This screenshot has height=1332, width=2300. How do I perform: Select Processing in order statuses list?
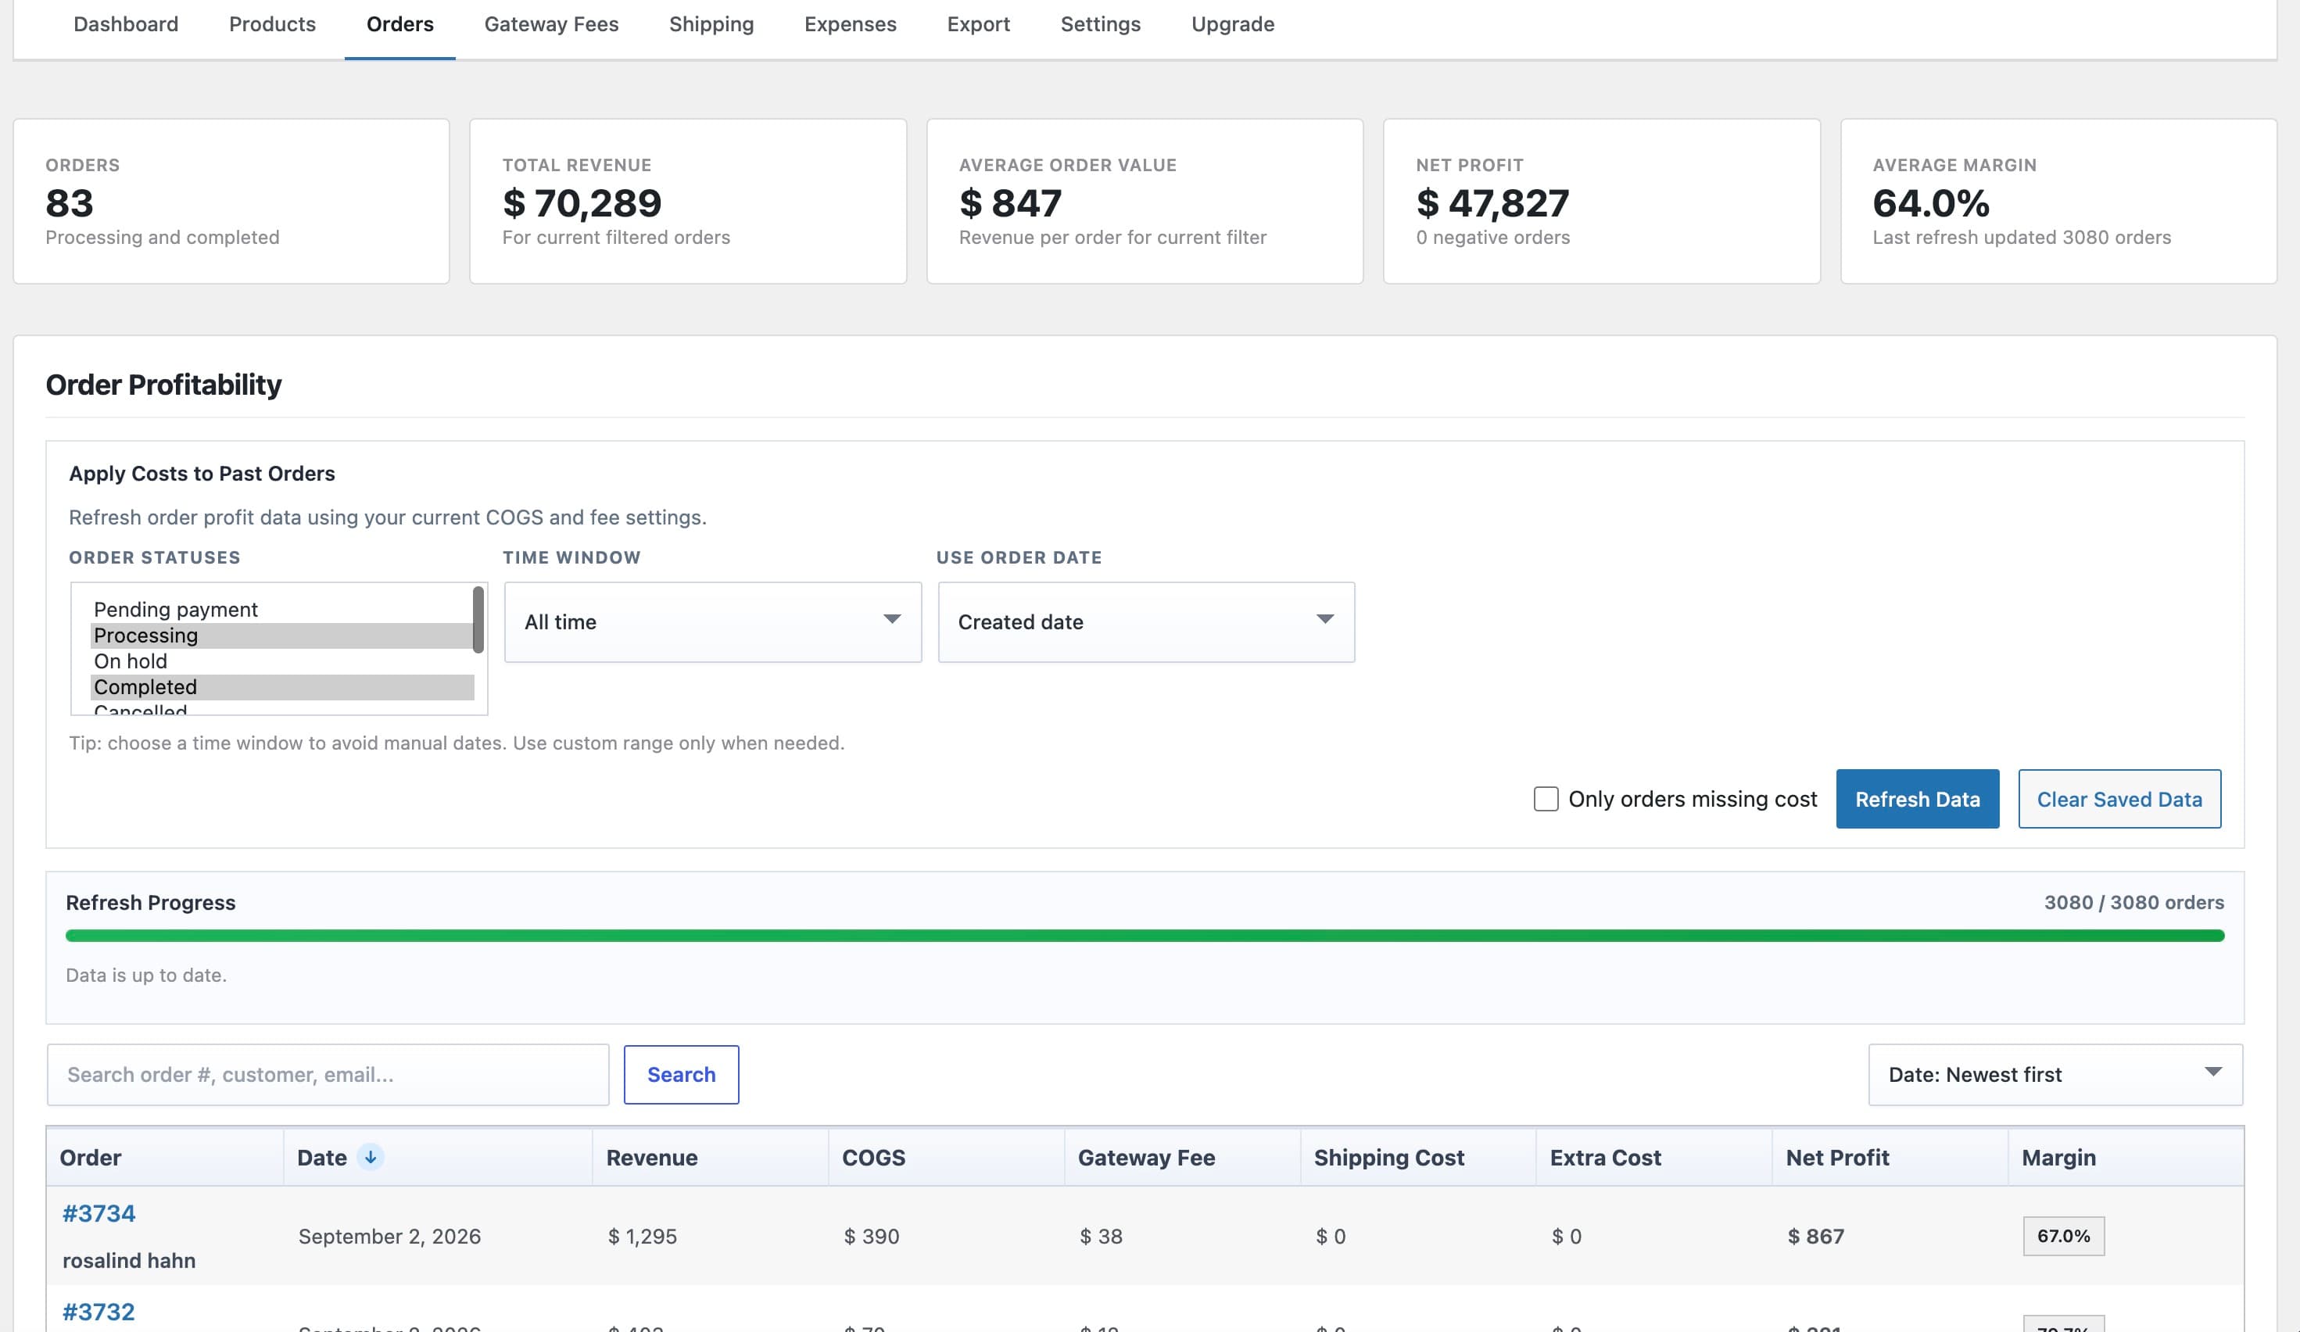click(x=281, y=636)
